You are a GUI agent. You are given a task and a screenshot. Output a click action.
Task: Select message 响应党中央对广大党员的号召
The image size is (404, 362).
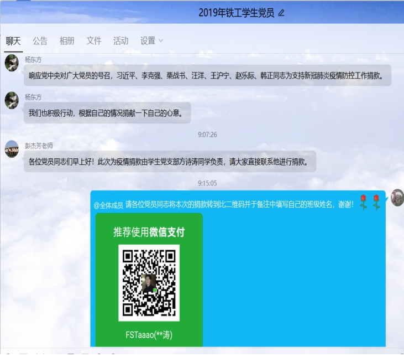(x=207, y=75)
